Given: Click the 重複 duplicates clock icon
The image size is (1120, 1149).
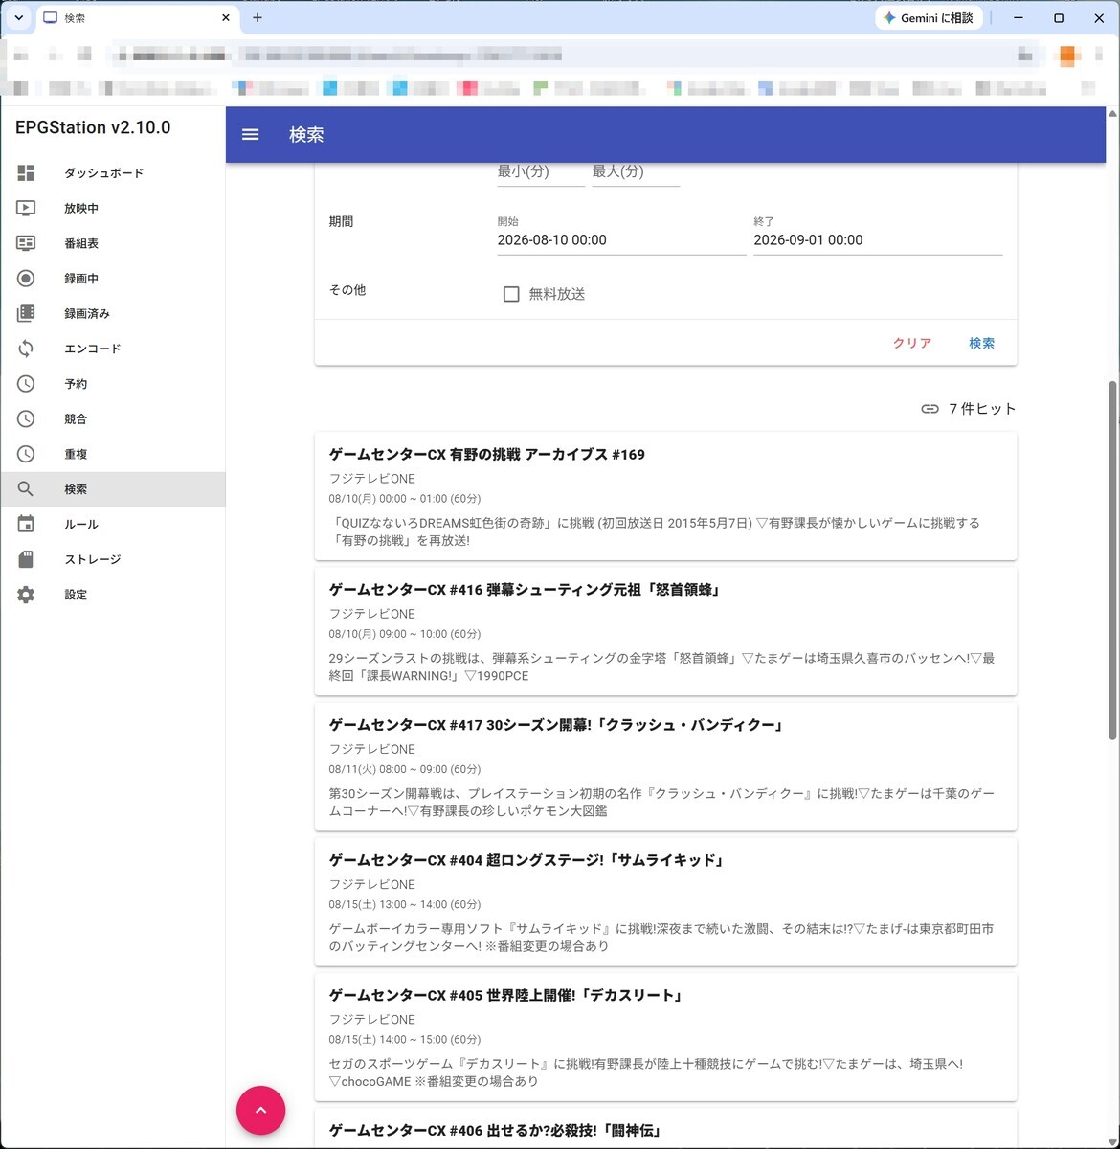Looking at the screenshot, I should 26,454.
